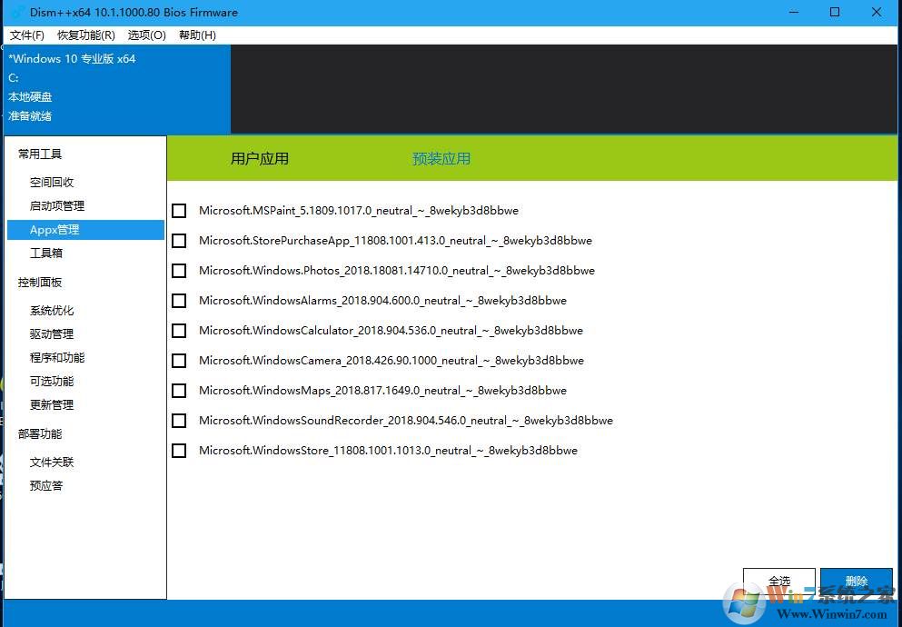Screen dimensions: 902x627
Task: Open 系统优化 under 控制面板
Action: [x=52, y=311]
